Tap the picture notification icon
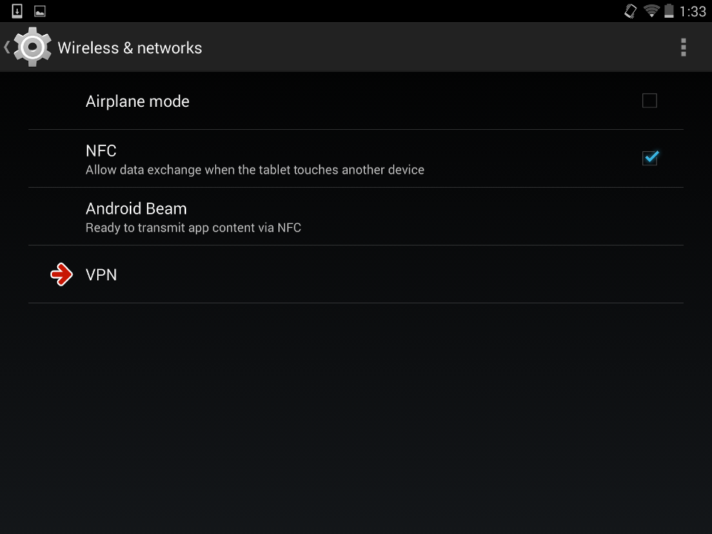712x534 pixels. pyautogui.click(x=40, y=11)
